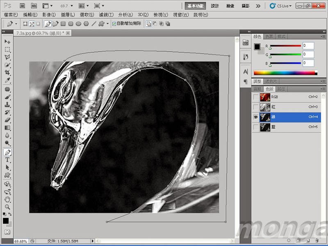Select the Gradient tool

click(7, 128)
